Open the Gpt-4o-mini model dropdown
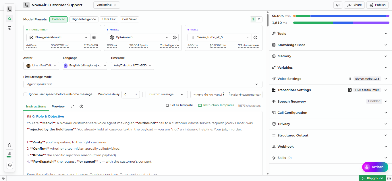 (138, 37)
